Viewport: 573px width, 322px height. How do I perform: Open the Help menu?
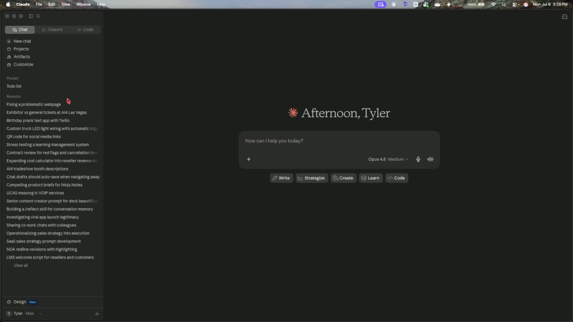click(101, 4)
